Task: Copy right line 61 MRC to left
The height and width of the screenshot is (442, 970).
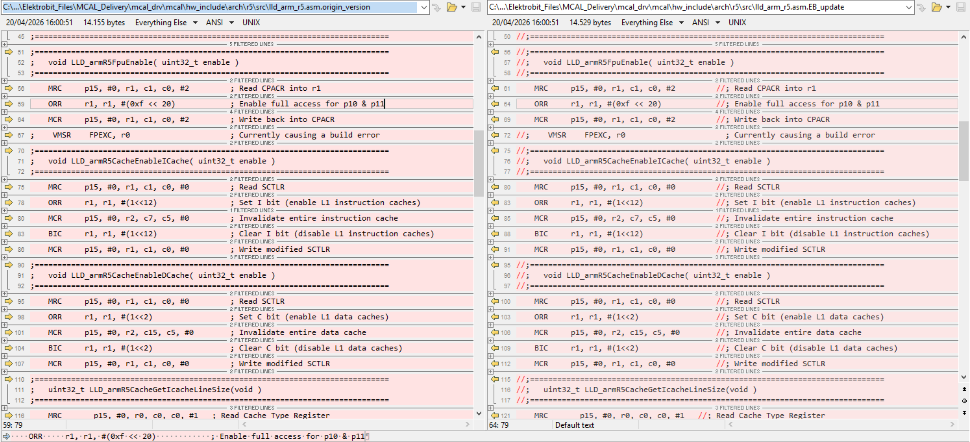Action: (x=495, y=89)
